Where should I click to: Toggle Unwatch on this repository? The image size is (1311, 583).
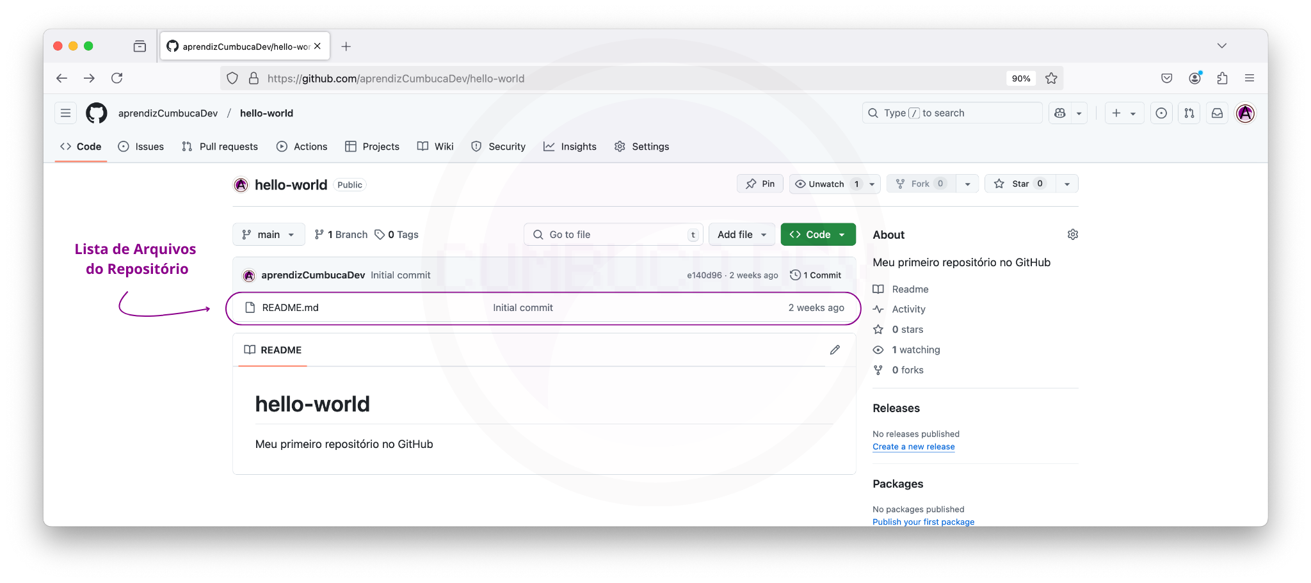click(826, 184)
